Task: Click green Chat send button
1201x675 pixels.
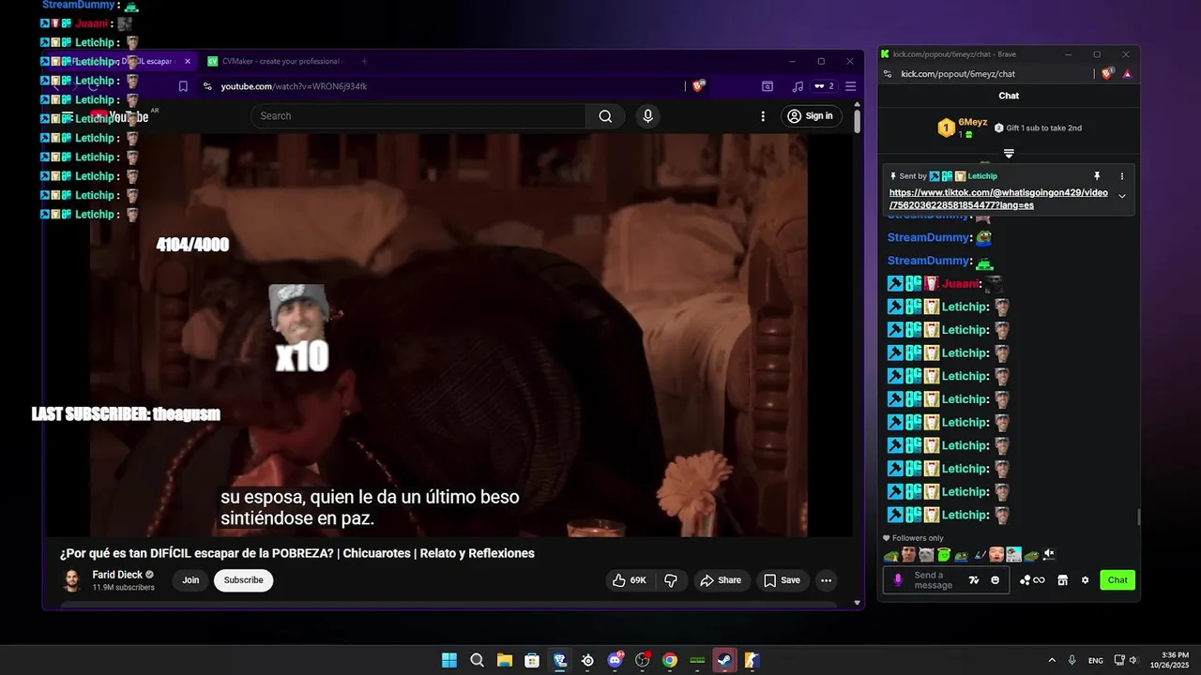Action: pyautogui.click(x=1117, y=580)
